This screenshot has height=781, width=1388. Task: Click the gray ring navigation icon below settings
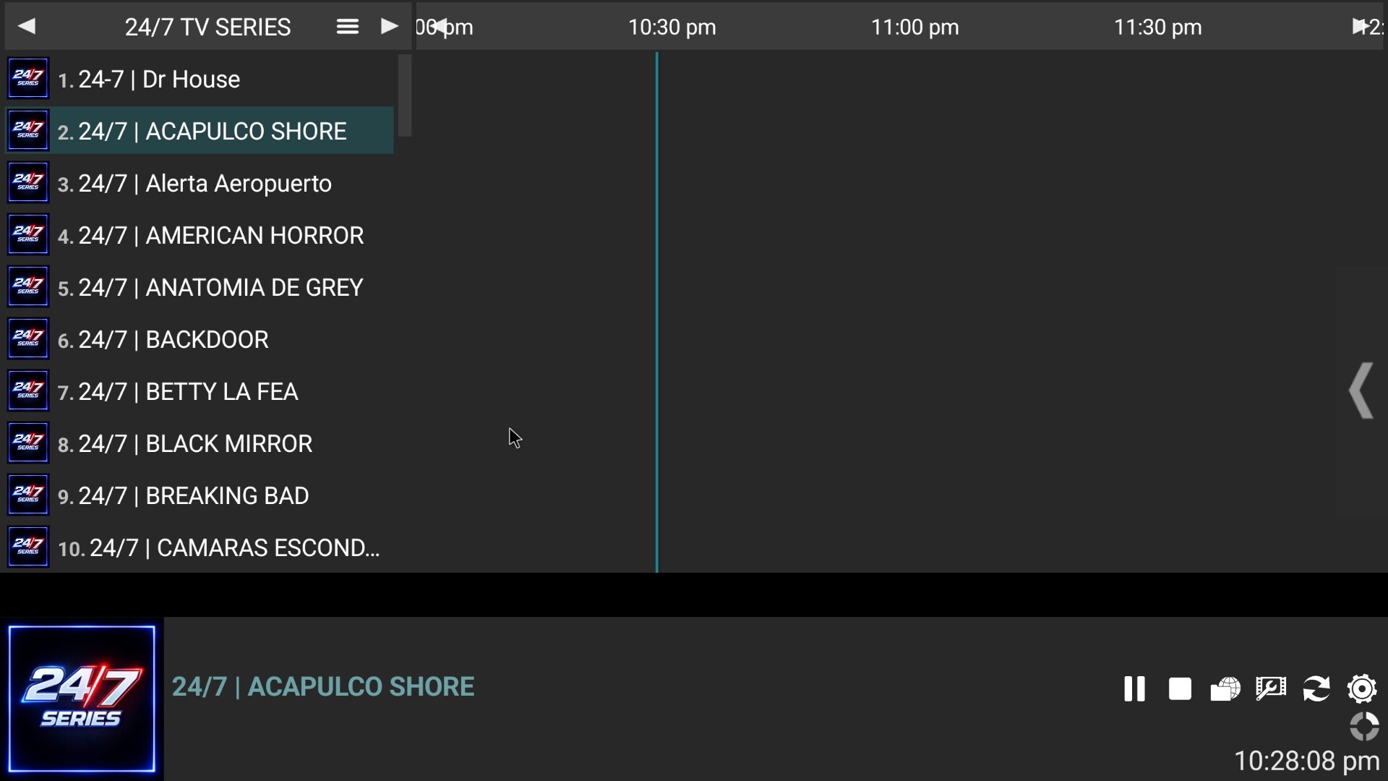[1364, 727]
